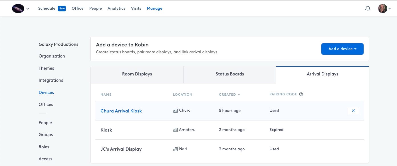Open the Visits page
The width and height of the screenshot is (397, 166).
click(136, 9)
